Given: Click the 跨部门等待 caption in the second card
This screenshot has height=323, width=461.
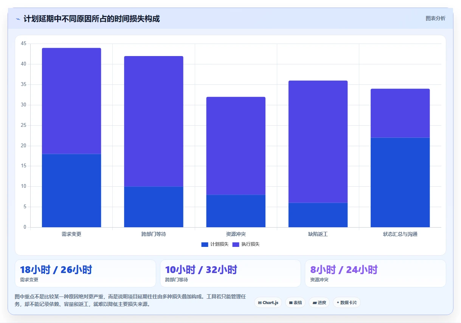Looking at the screenshot, I should [x=177, y=280].
